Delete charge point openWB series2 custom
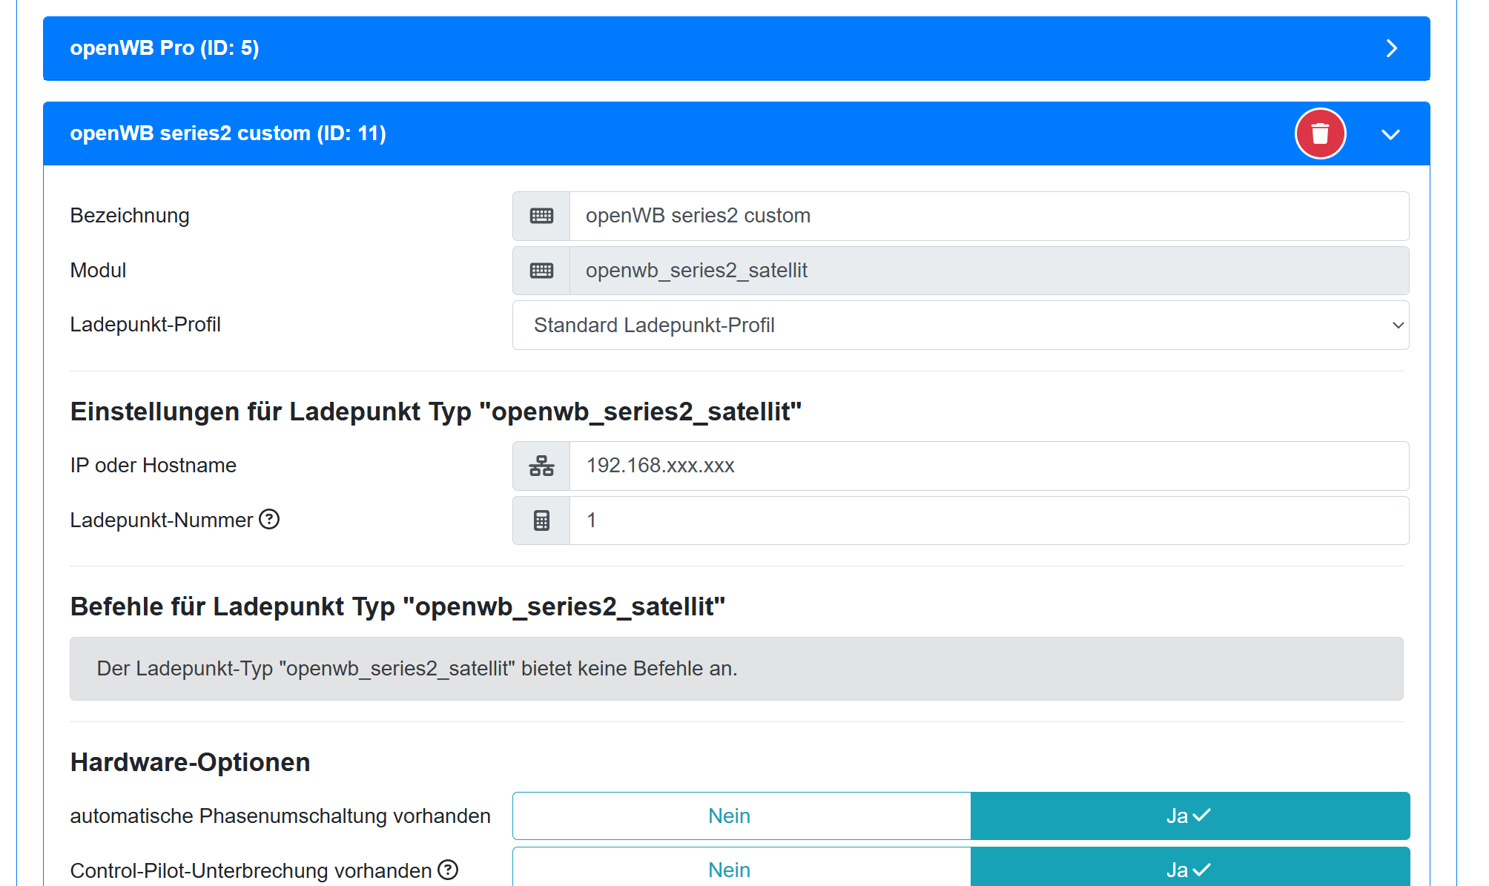The height and width of the screenshot is (886, 1489). (x=1320, y=133)
